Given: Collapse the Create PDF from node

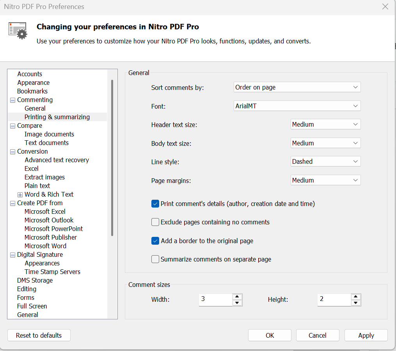Looking at the screenshot, I should [x=12, y=204].
